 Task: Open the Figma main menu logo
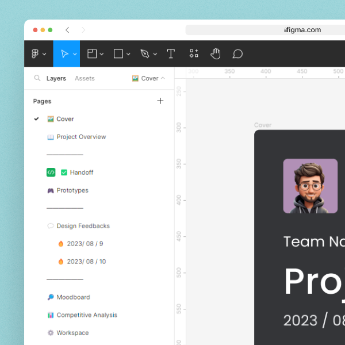coord(35,53)
